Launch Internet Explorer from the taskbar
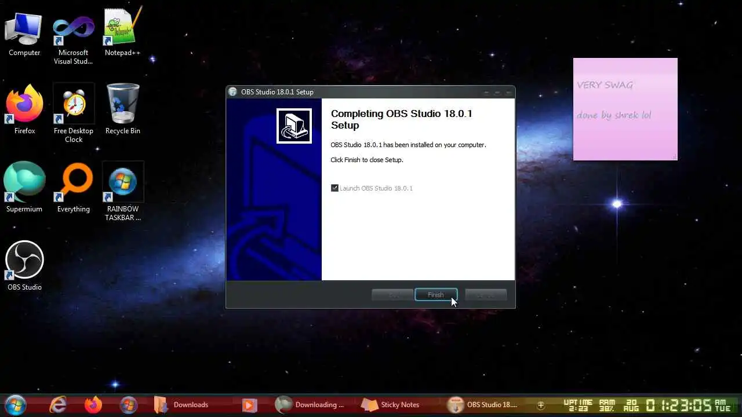 pos(58,404)
